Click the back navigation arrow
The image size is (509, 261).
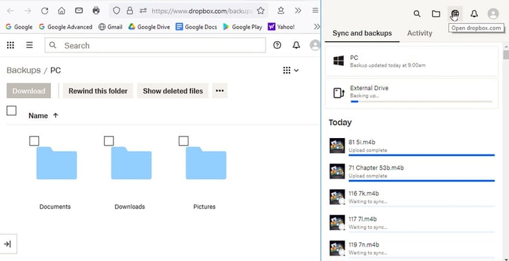click(x=10, y=11)
